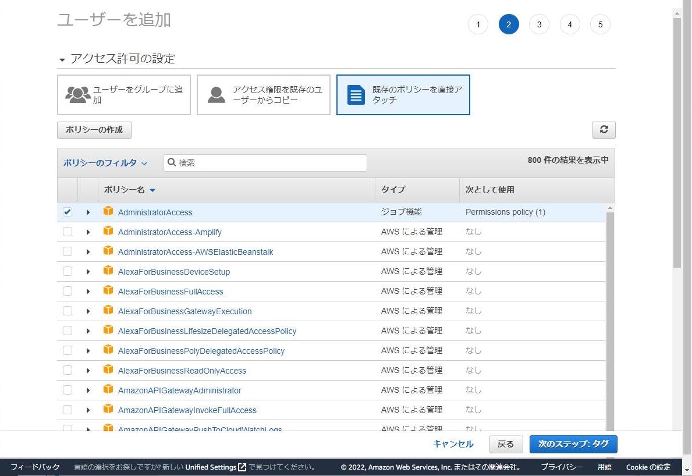Open the AlexaForBusinessGatewayExecution policy link

pyautogui.click(x=184, y=311)
